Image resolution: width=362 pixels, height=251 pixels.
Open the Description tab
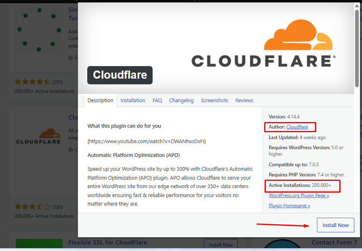coord(100,100)
